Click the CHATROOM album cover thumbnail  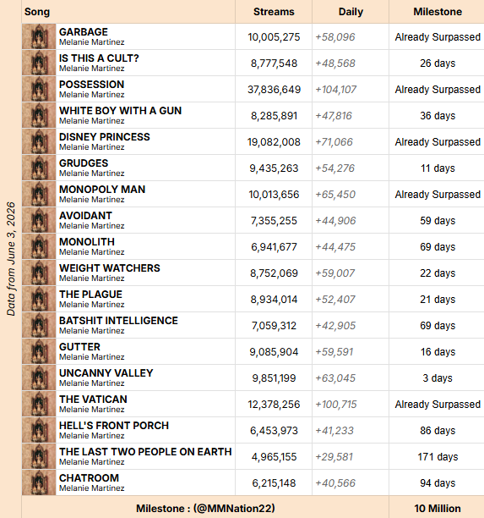(39, 482)
